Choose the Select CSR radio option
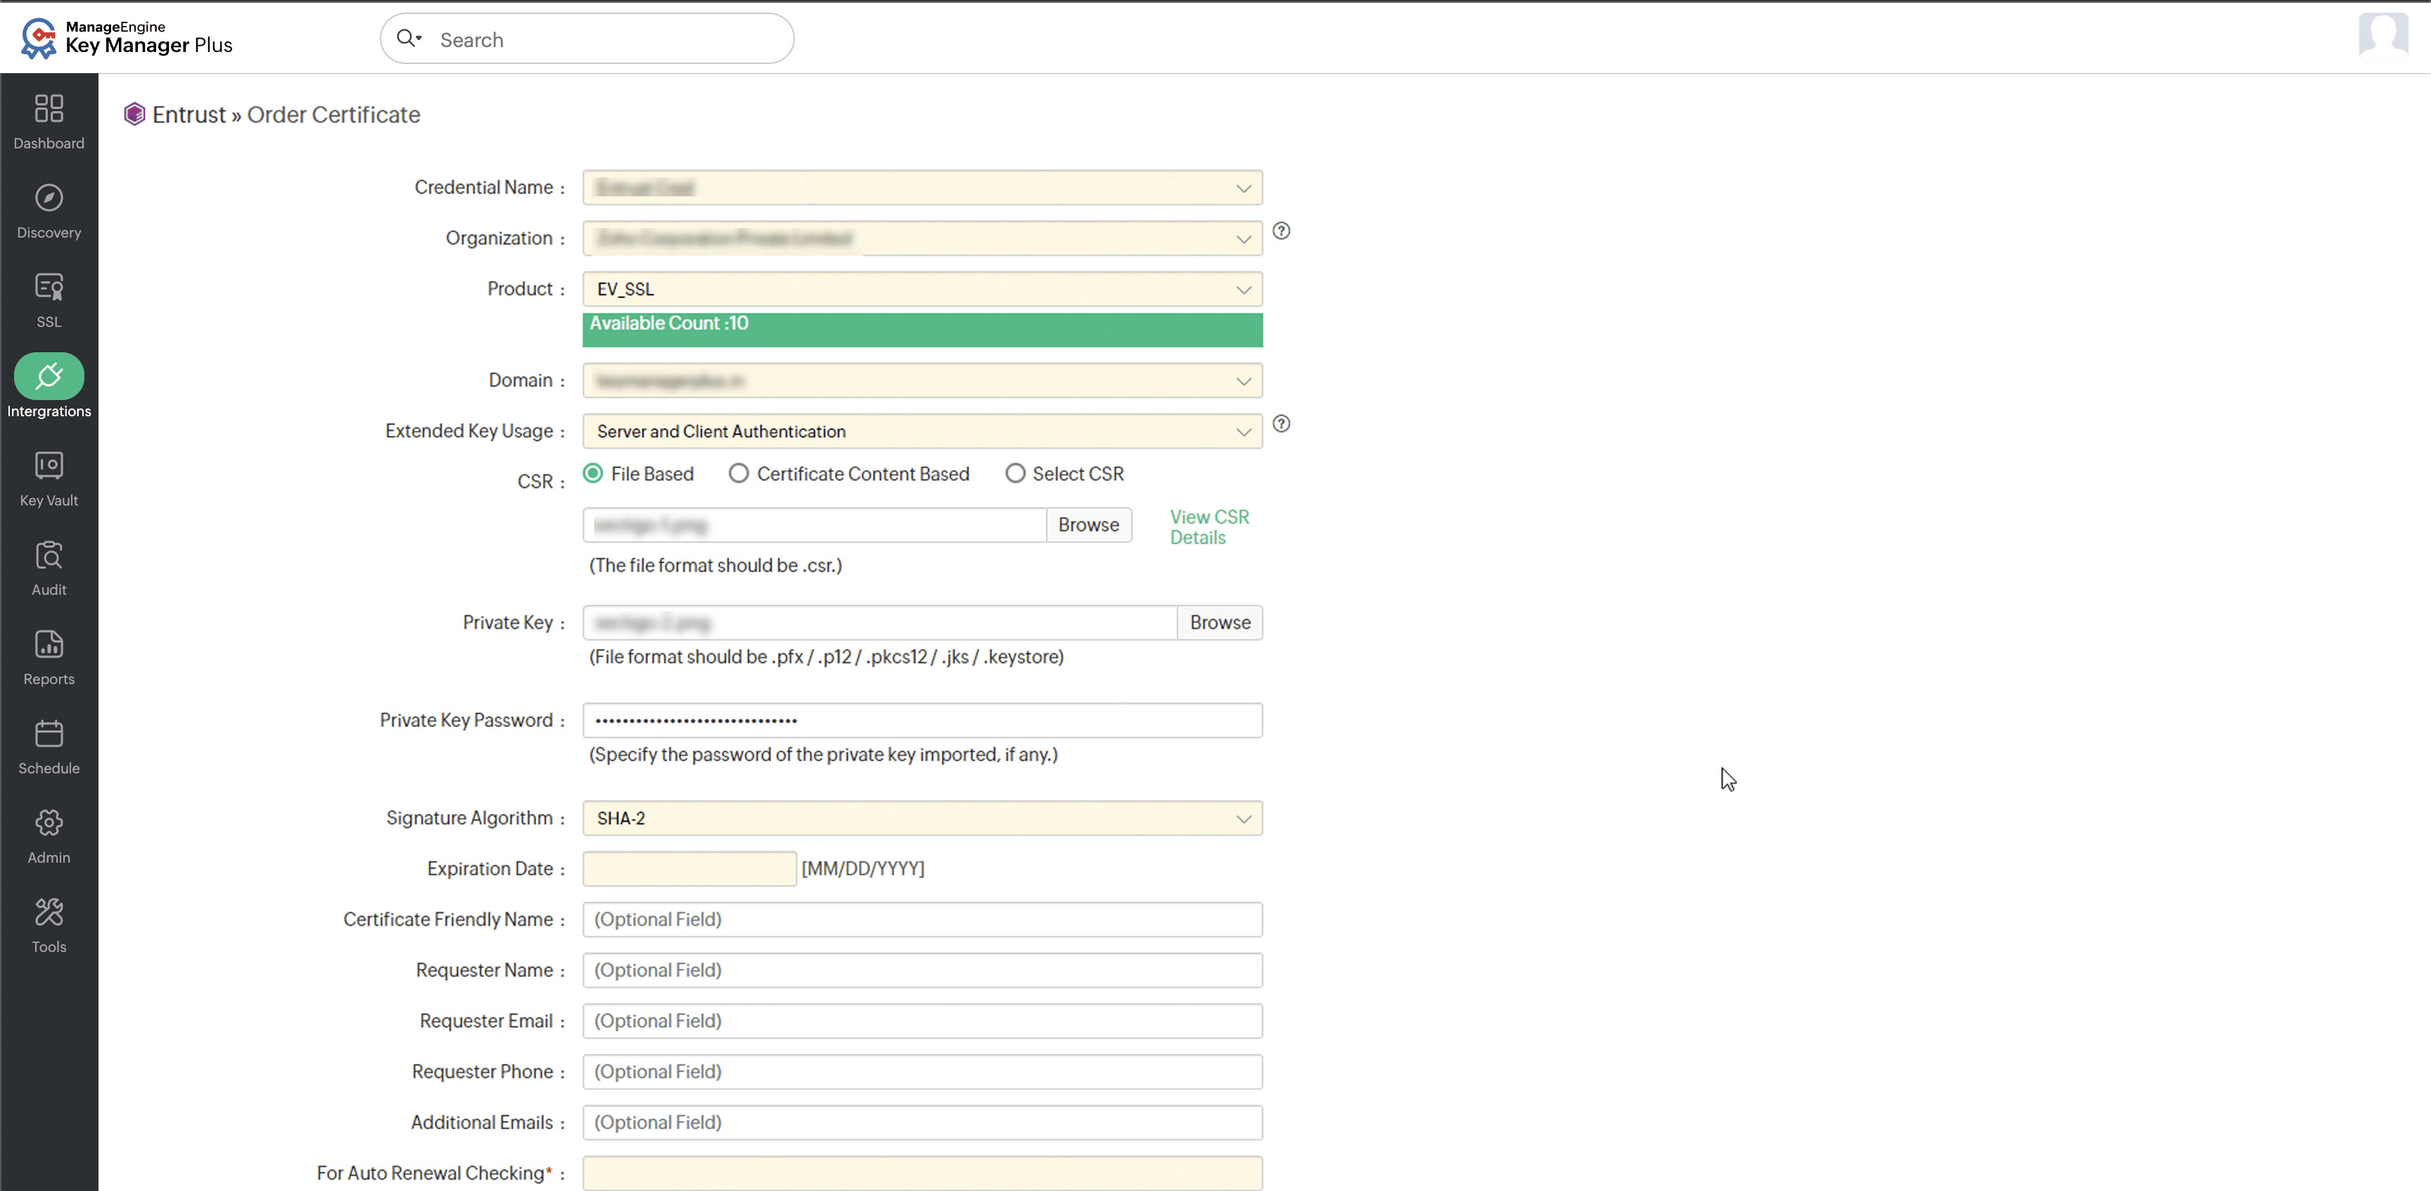Viewport: 2431px width, 1191px height. [x=1014, y=473]
